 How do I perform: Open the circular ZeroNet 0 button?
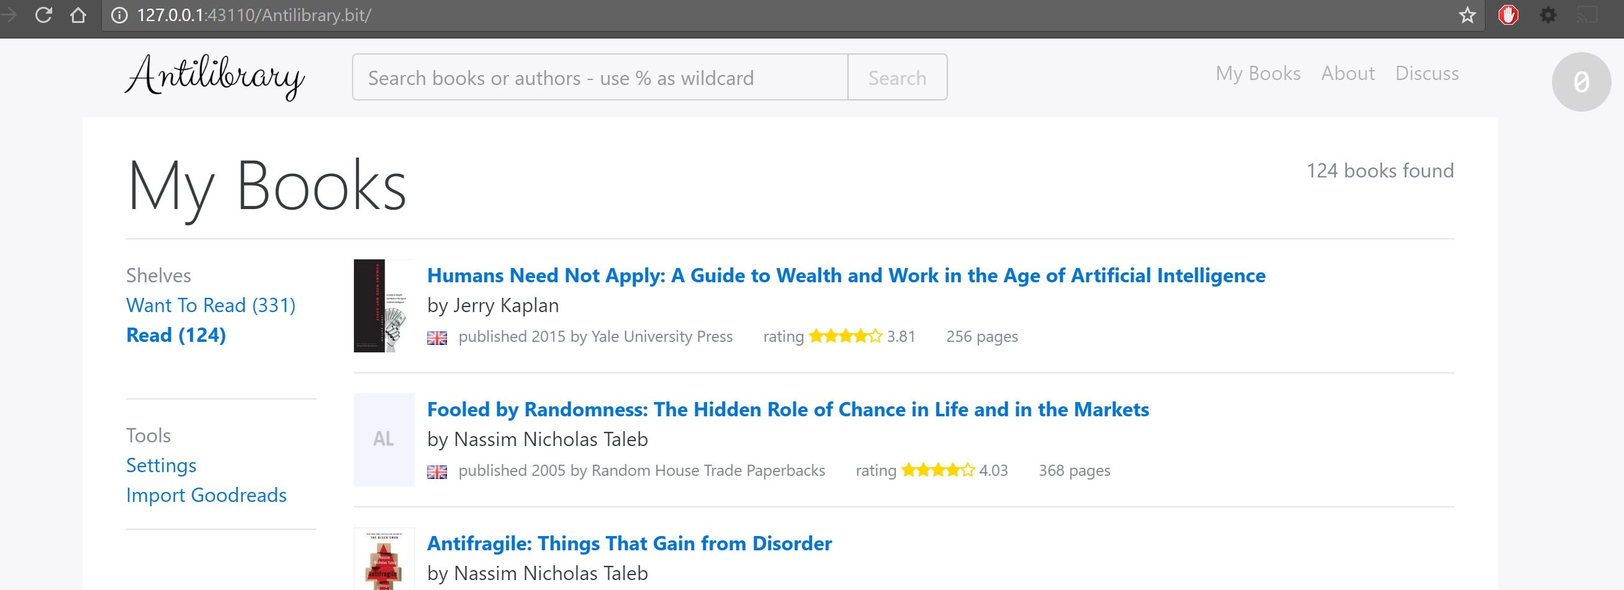1581,82
